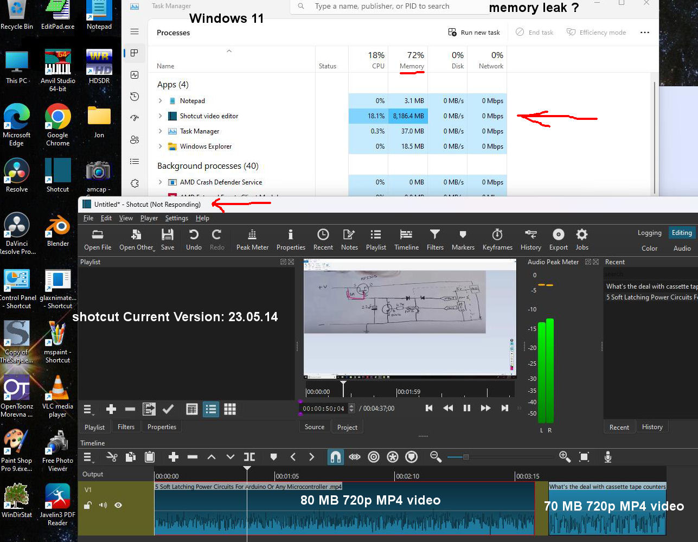
Task: Expand the Task Manager process row
Action: 160,131
